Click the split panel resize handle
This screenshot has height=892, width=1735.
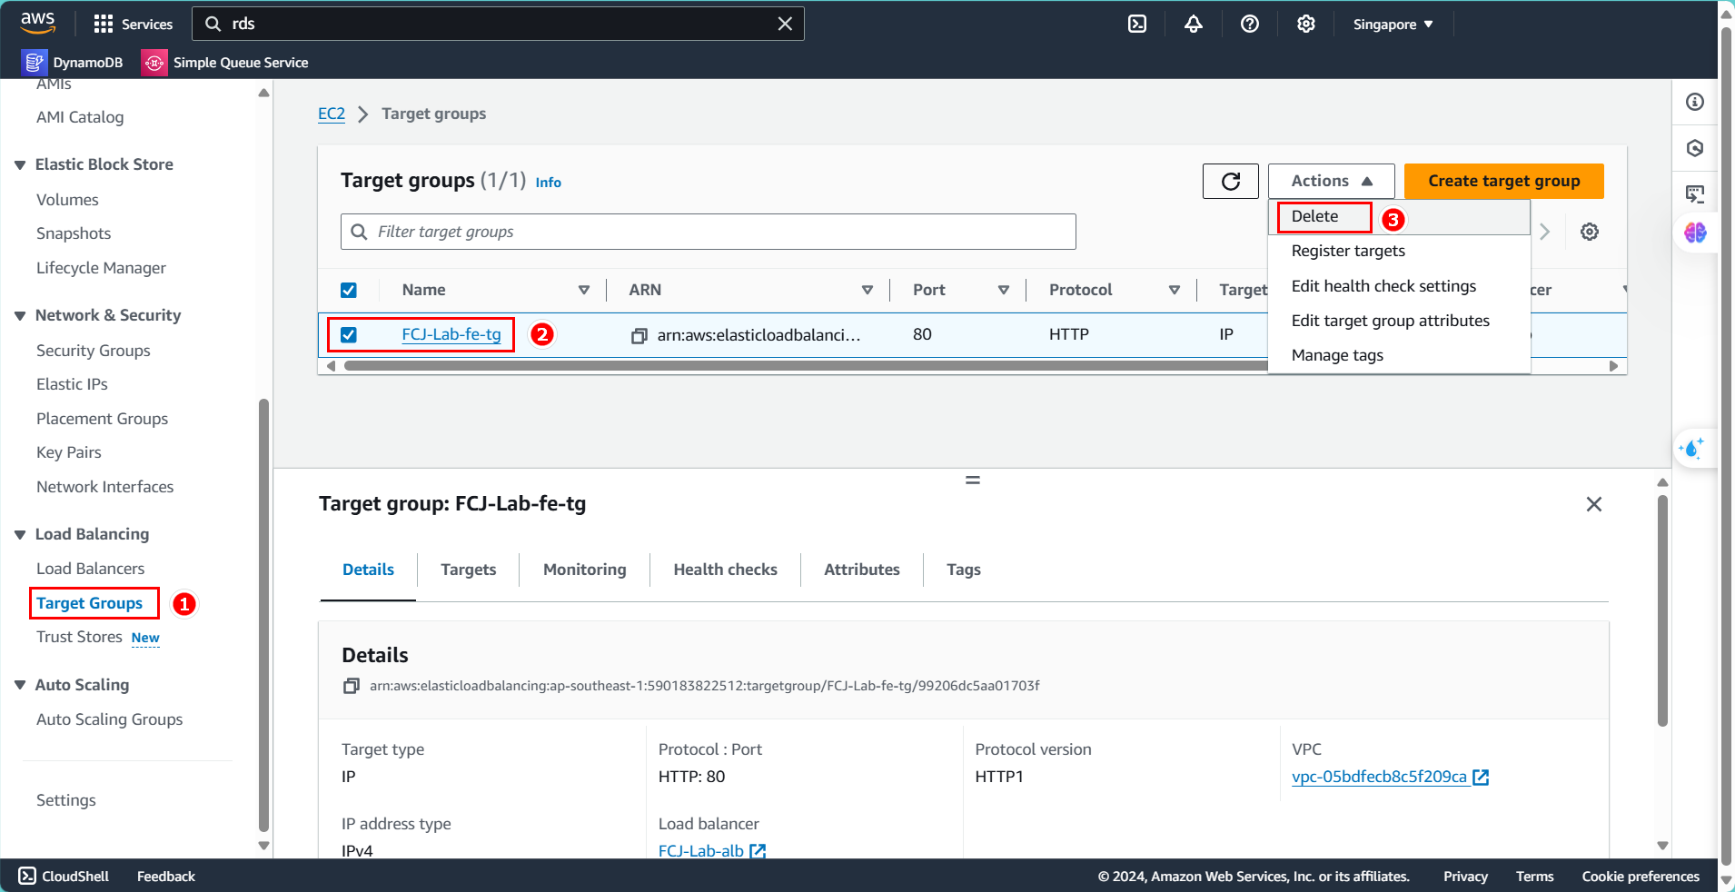[973, 480]
